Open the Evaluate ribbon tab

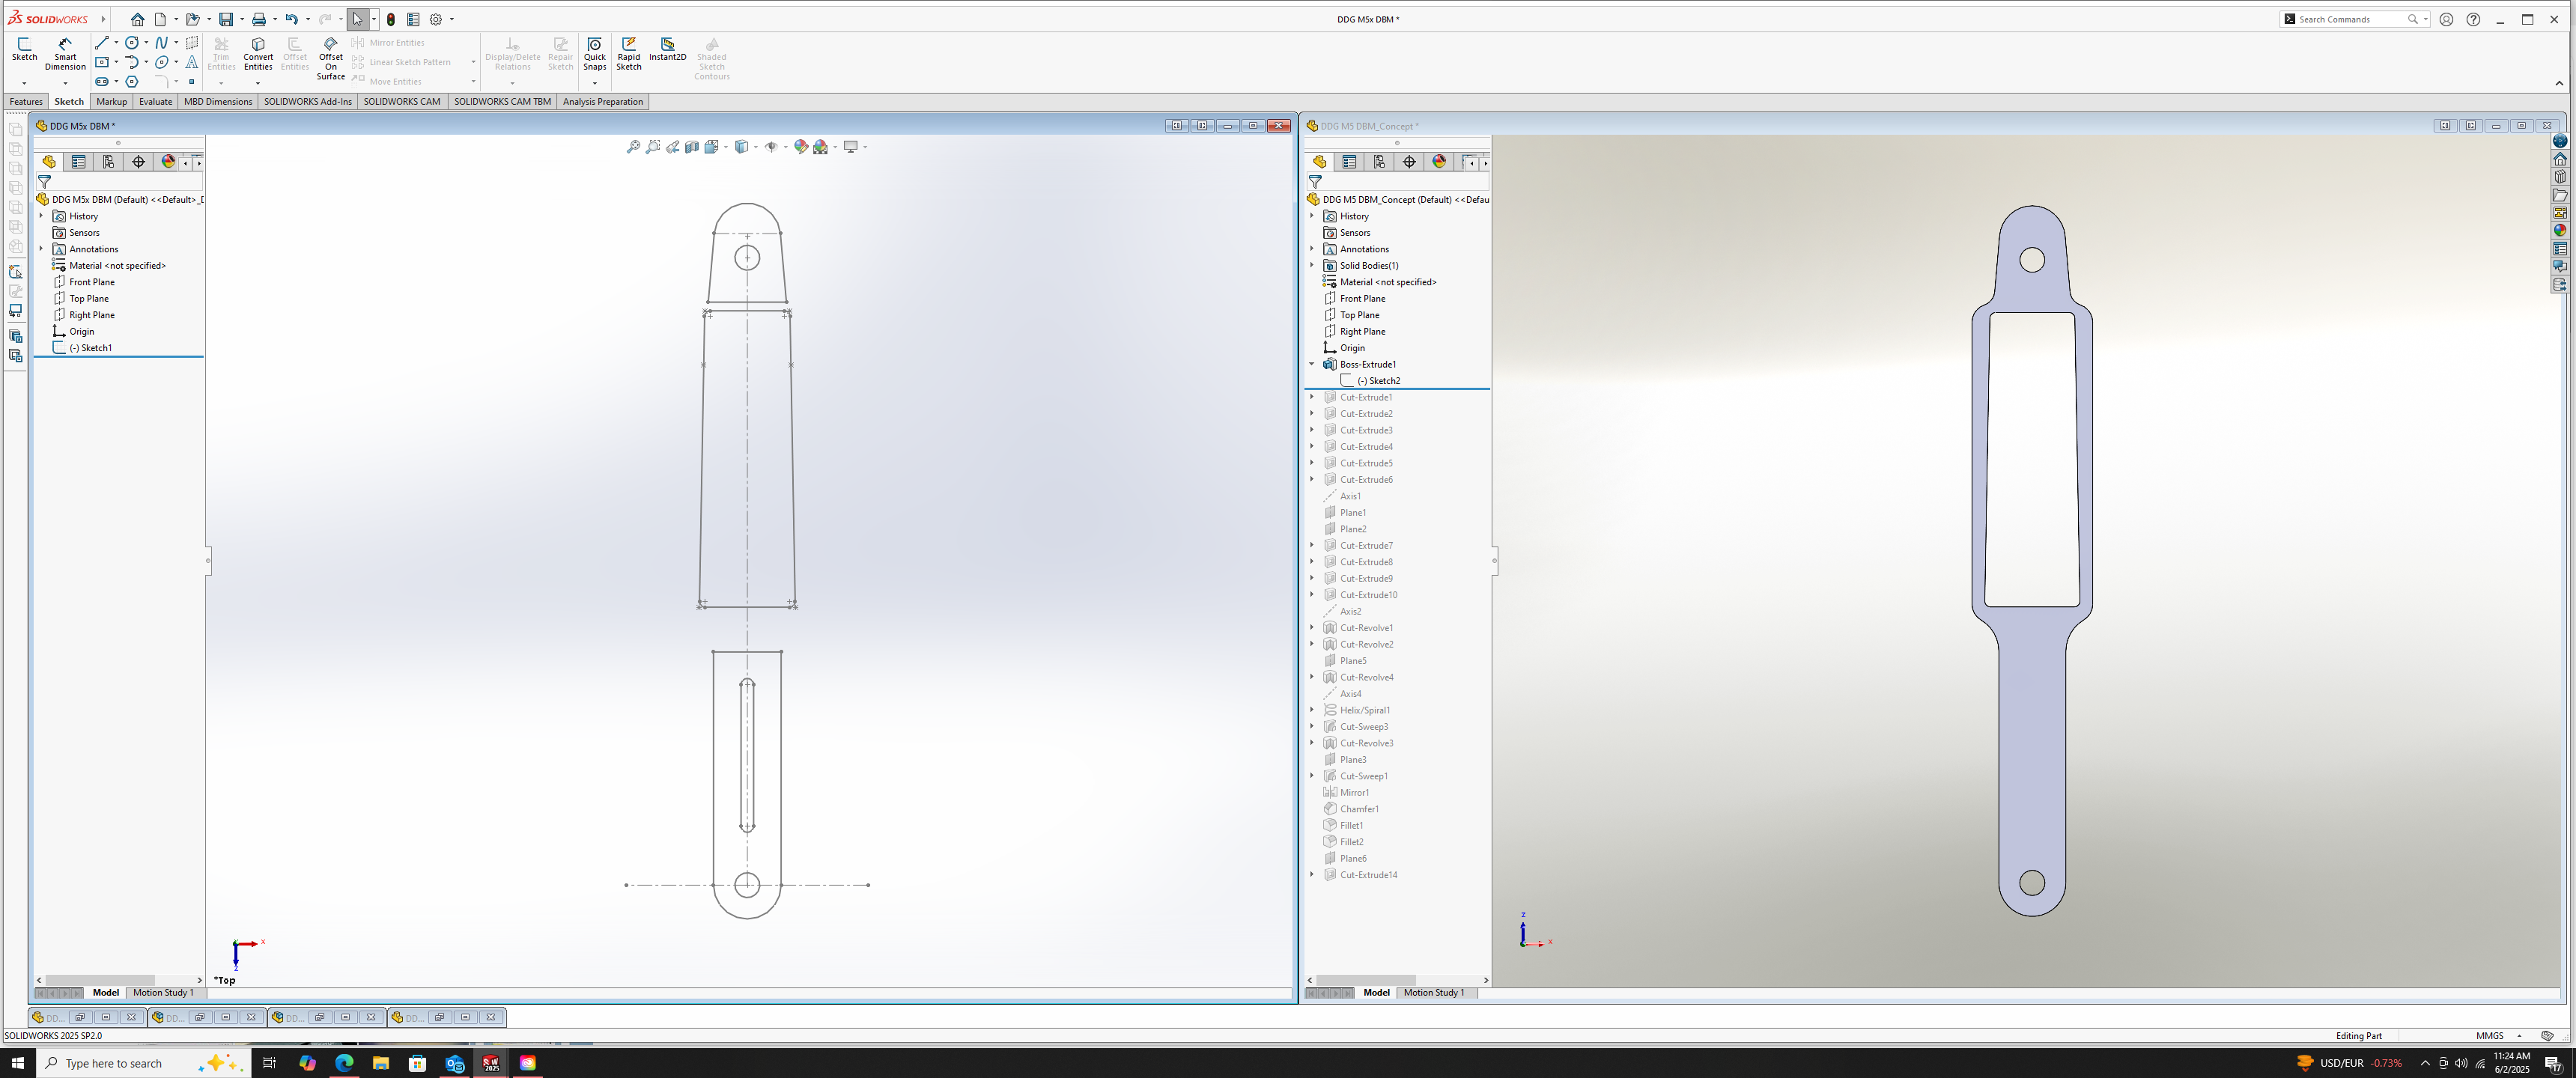click(155, 102)
